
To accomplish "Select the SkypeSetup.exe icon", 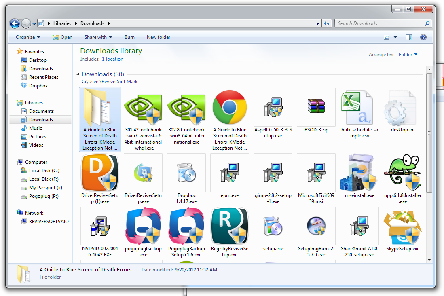I will point(403,227).
